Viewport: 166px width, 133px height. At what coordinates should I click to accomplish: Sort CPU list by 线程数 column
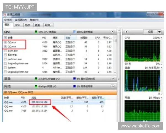84,38
